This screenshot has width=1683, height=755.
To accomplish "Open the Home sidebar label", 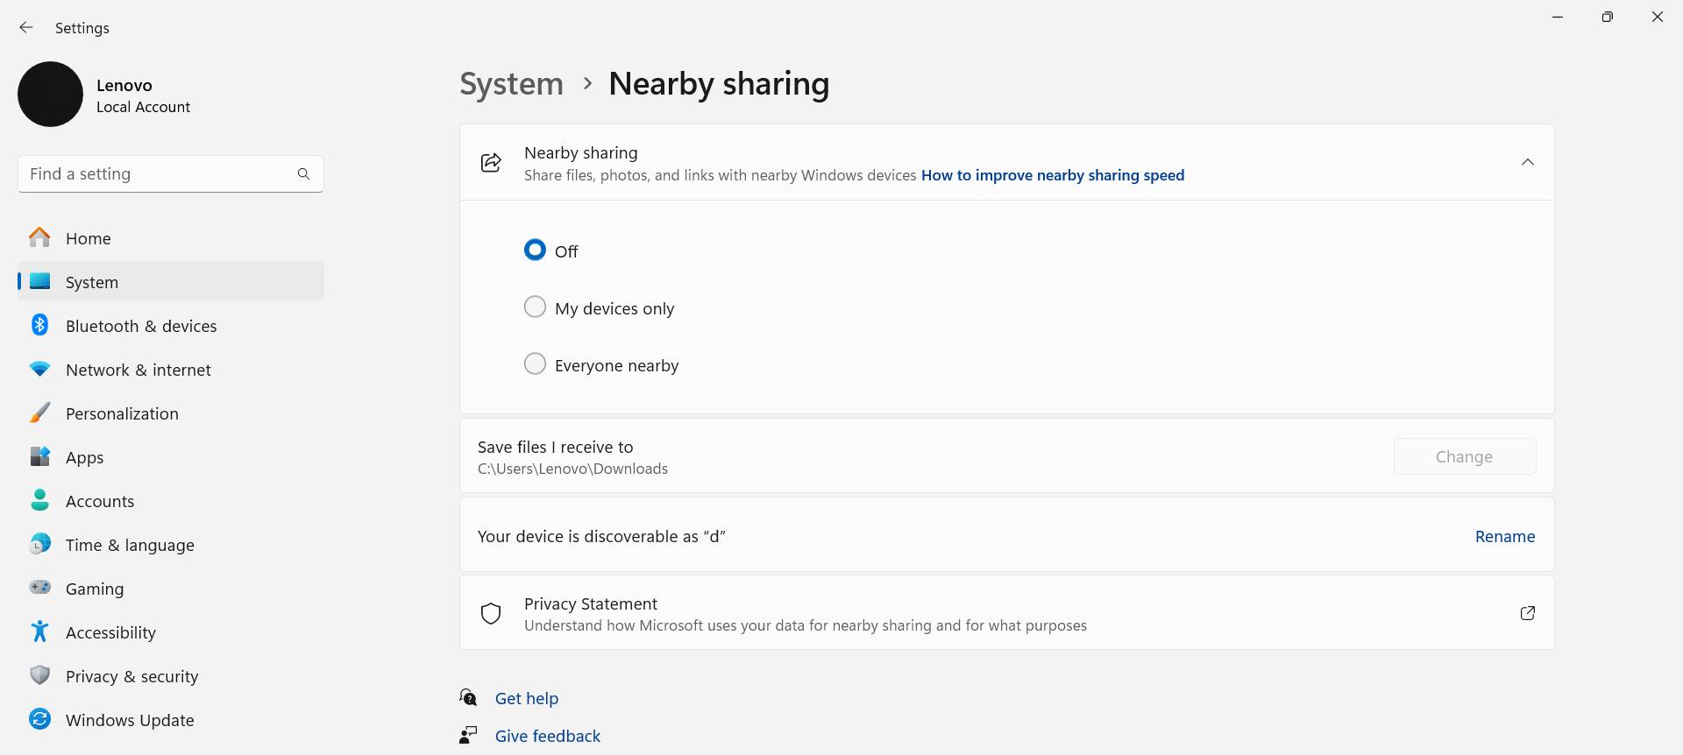I will pos(89,238).
